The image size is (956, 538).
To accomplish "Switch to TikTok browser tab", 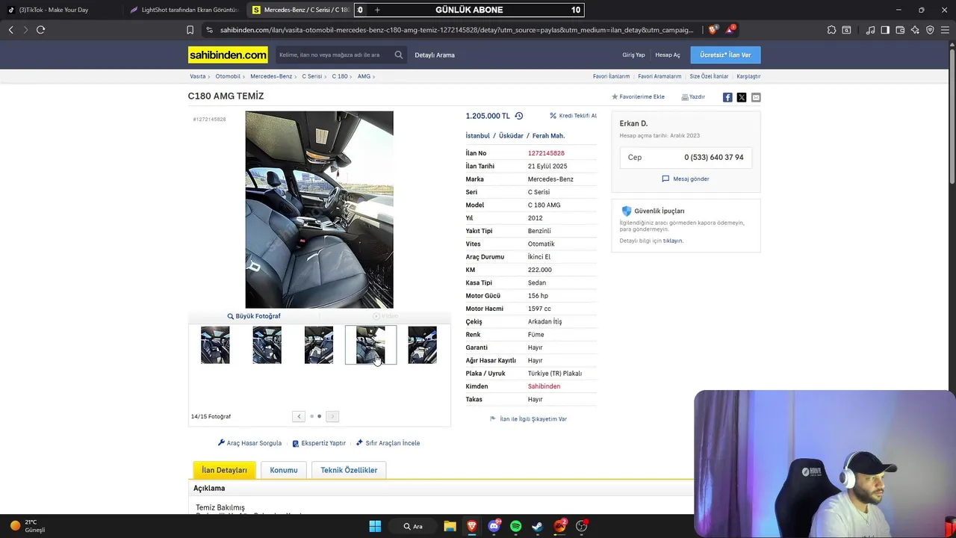I will coord(61,10).
